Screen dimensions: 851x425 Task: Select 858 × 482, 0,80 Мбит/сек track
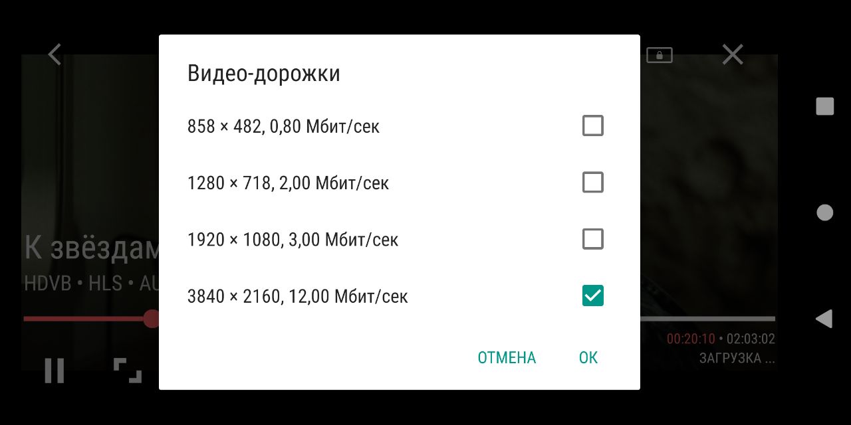click(x=284, y=126)
